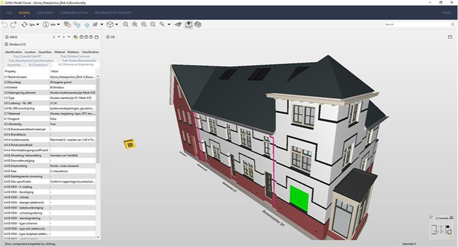The height and width of the screenshot is (247, 458).
Task: Click the zoom out magnifier icon
Action: tap(144, 24)
